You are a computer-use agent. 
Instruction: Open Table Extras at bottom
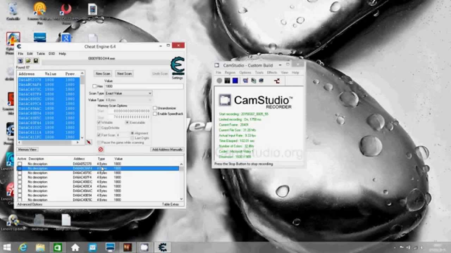coord(171,204)
